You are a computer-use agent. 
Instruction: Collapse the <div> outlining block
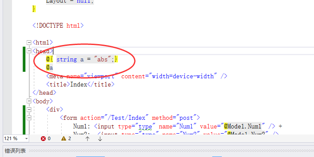[x=29, y=109]
